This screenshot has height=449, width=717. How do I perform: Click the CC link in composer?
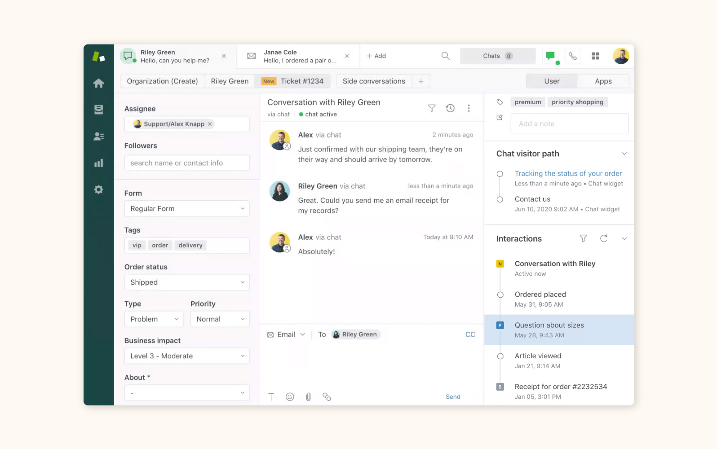pos(470,335)
